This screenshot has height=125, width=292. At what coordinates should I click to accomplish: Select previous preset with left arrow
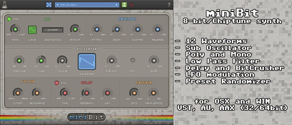(x=57, y=5)
